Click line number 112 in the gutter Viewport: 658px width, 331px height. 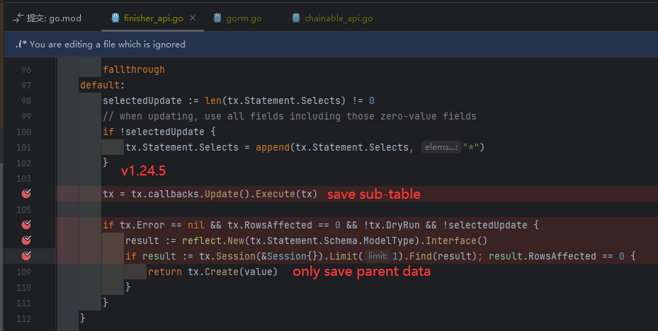(24, 318)
